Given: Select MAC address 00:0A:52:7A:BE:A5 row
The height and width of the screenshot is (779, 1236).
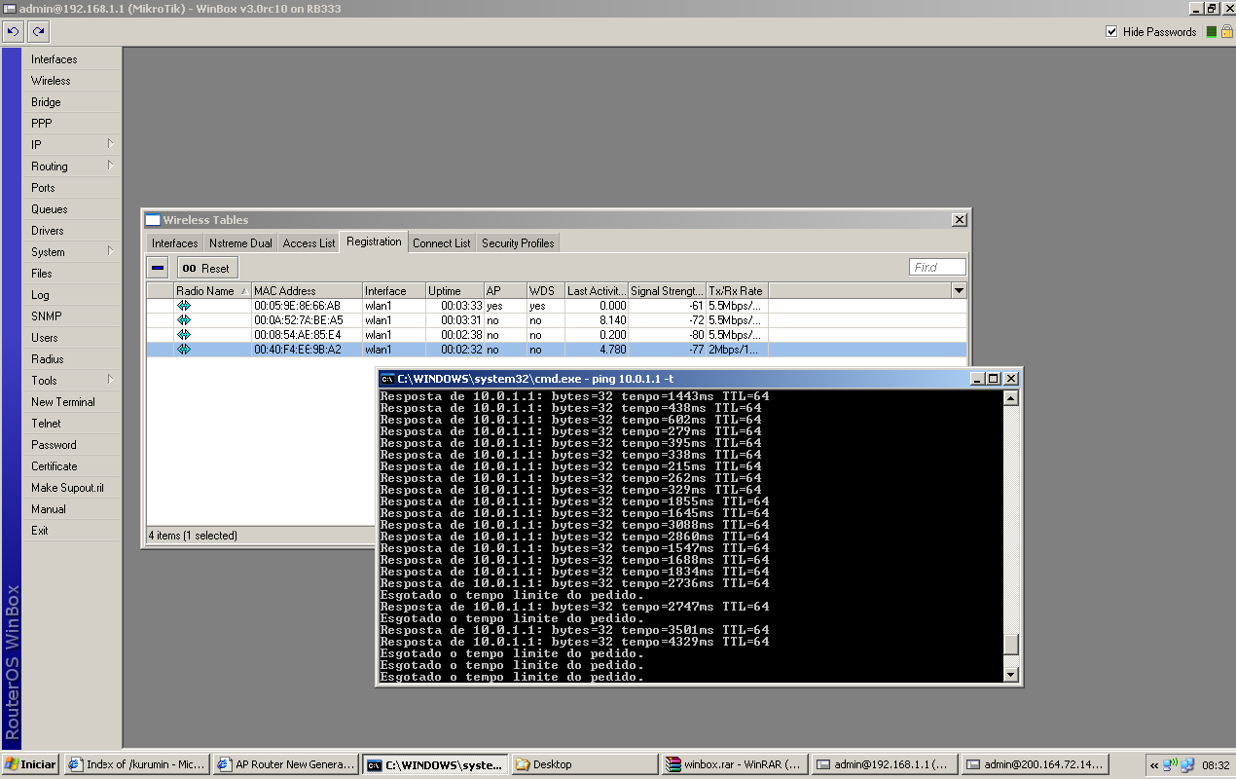Looking at the screenshot, I should click(557, 320).
